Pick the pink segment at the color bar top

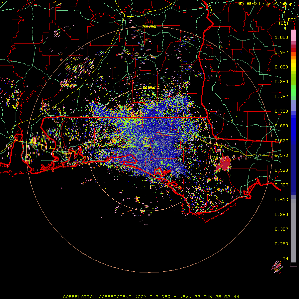click(293, 36)
